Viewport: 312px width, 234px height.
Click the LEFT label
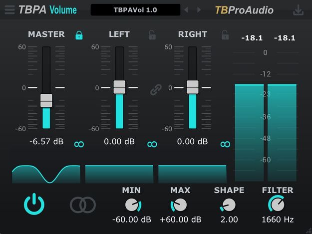[x=119, y=34]
